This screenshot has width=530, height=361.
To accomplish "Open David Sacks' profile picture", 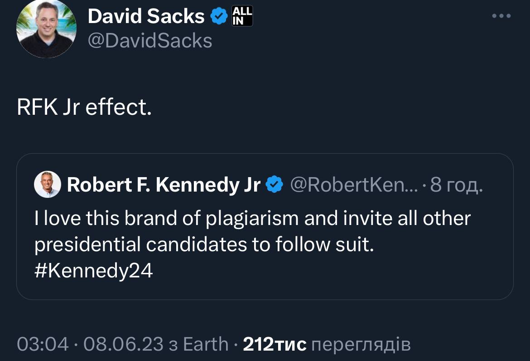I will (47, 28).
